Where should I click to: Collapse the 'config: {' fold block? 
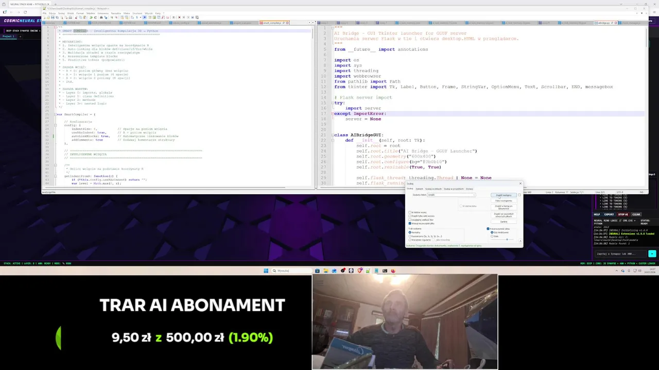tap(55, 125)
